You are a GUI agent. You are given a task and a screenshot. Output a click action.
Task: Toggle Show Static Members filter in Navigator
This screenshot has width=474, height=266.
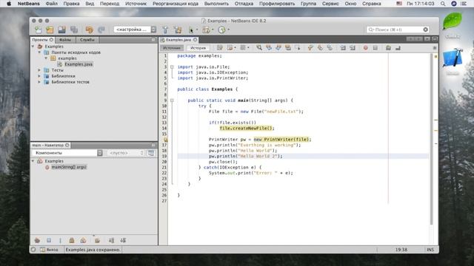60,240
